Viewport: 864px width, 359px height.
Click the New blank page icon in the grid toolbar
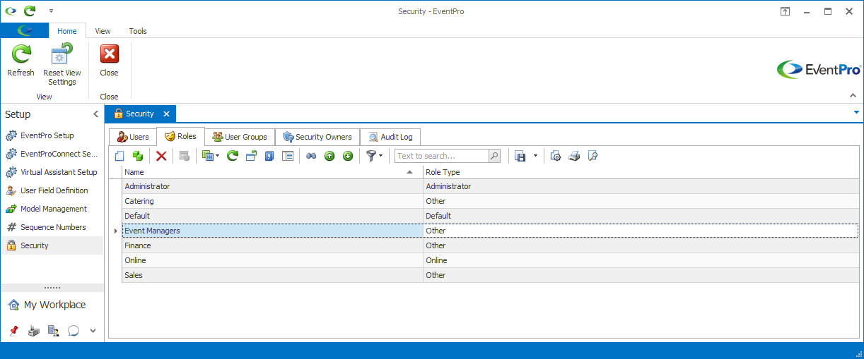(119, 156)
